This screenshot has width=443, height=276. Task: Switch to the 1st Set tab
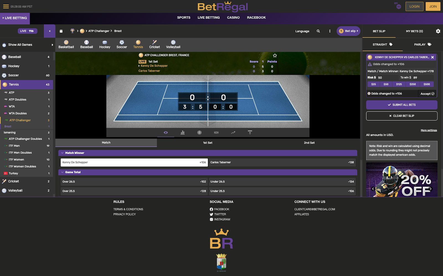pyautogui.click(x=207, y=143)
